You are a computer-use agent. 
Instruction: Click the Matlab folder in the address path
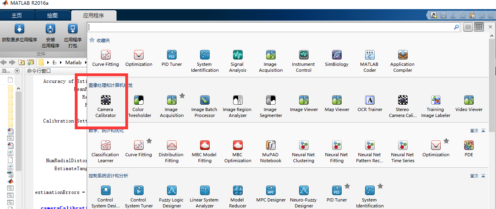73,62
